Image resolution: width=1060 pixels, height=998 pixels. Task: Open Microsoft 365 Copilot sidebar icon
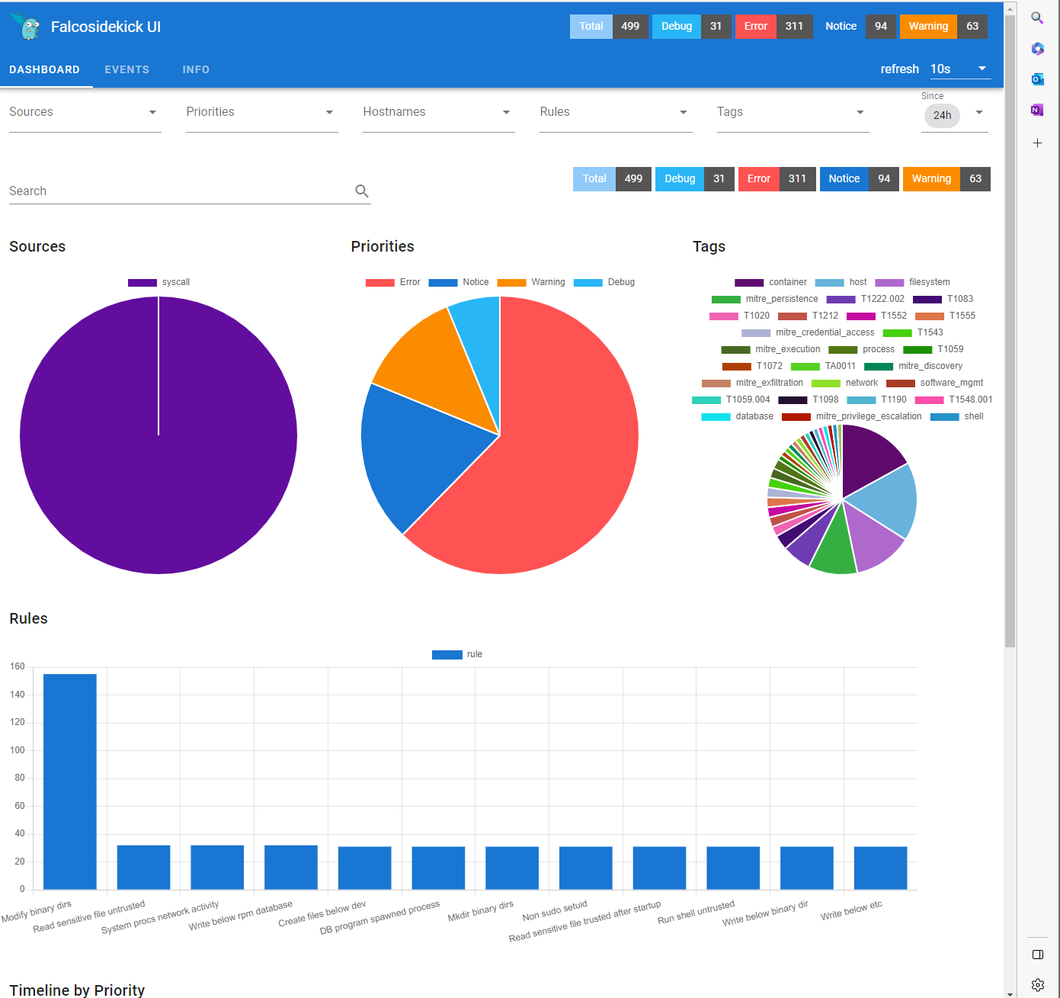tap(1037, 49)
